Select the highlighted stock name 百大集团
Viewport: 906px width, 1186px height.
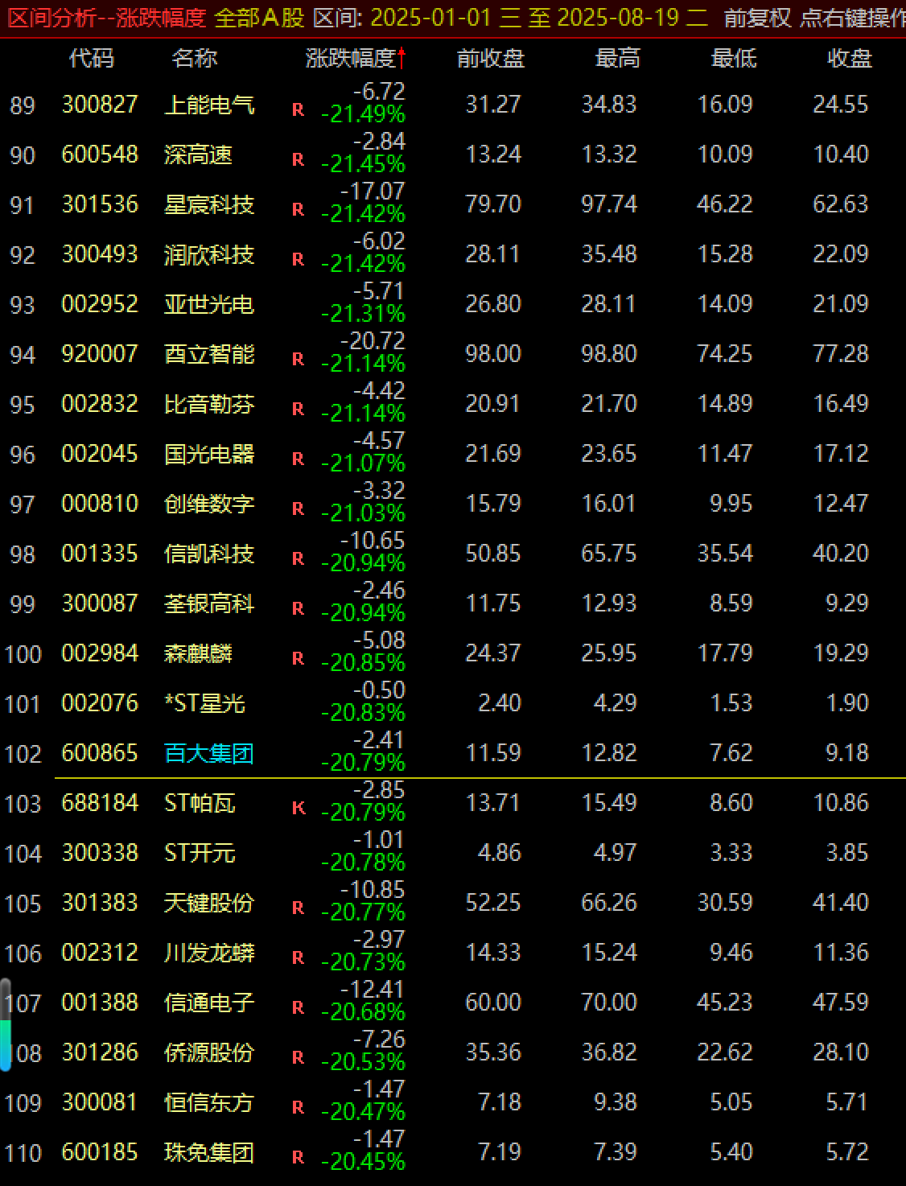click(x=209, y=753)
